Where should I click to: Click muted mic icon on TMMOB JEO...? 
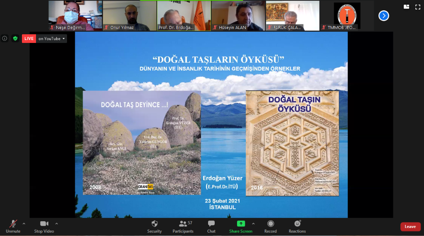324,27
